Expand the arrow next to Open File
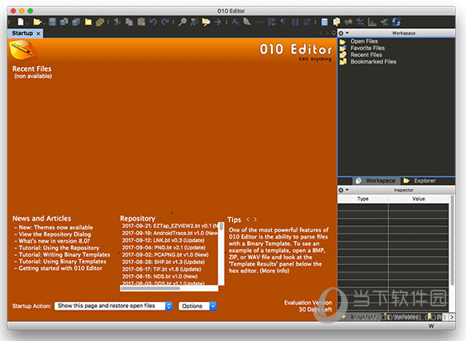This screenshot has height=341, width=466. click(44, 23)
